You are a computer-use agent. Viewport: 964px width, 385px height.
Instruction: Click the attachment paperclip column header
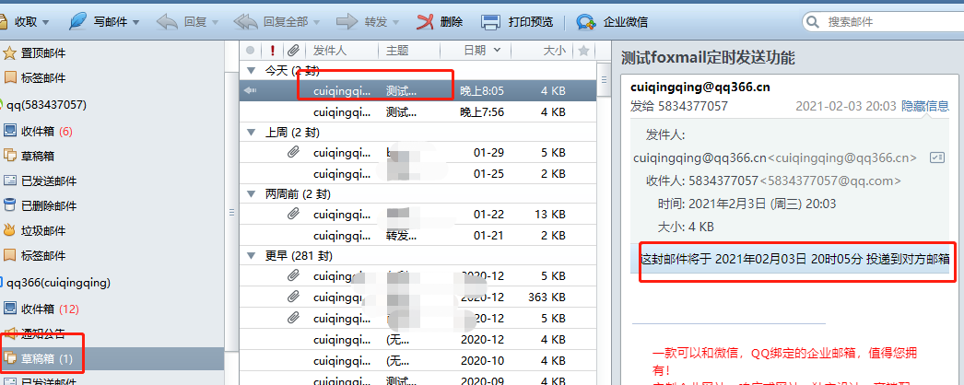(x=293, y=51)
